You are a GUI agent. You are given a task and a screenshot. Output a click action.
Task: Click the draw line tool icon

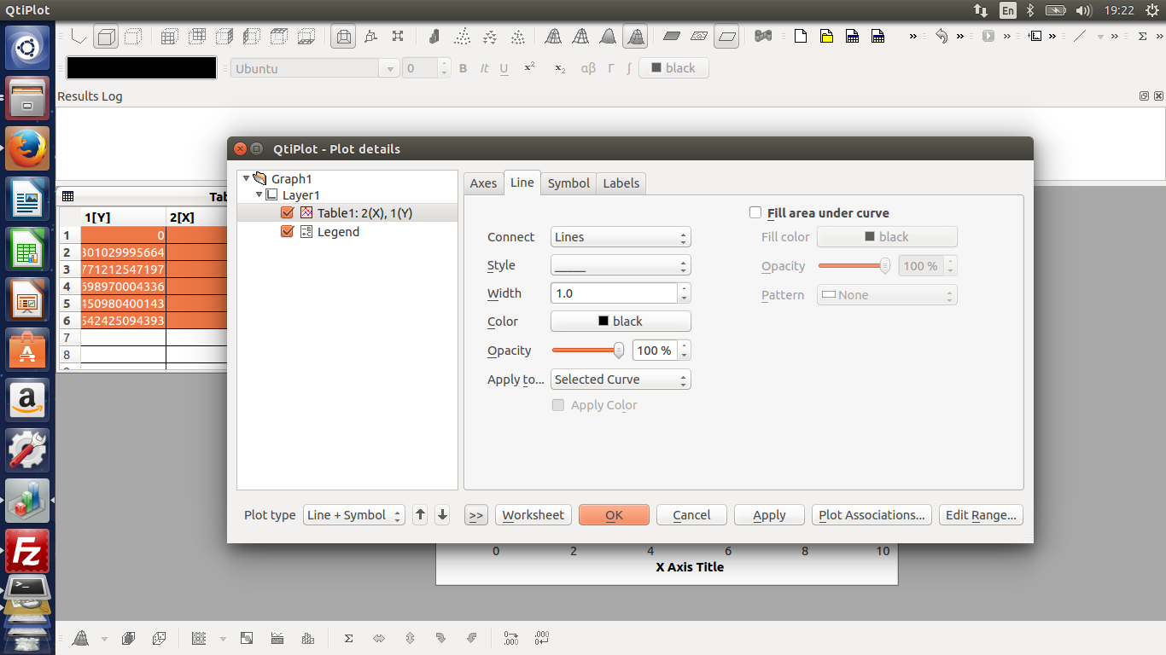click(x=1080, y=37)
